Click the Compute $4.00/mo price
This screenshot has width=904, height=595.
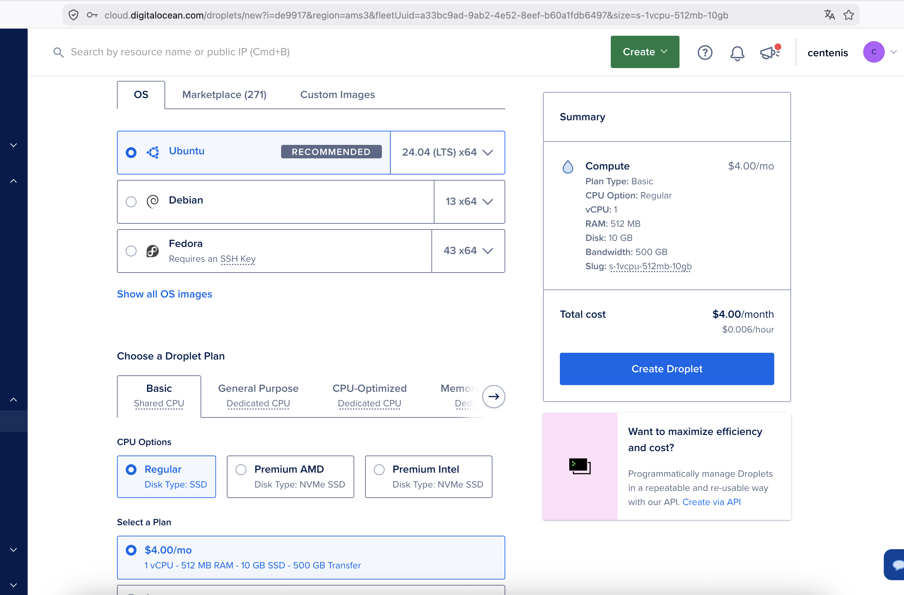point(751,166)
